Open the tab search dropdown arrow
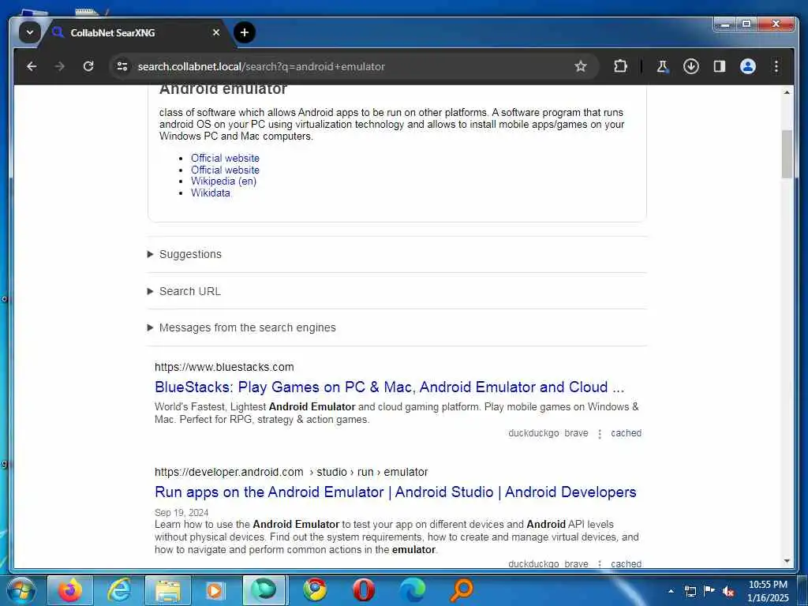 pos(29,32)
